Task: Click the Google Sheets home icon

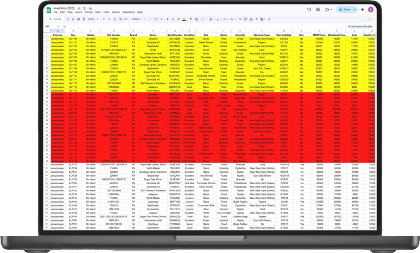Action: pyautogui.click(x=49, y=10)
